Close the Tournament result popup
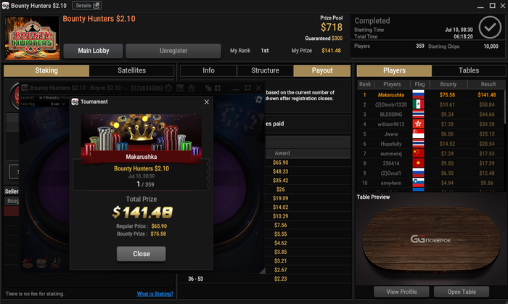508x304 pixels. tap(207, 102)
